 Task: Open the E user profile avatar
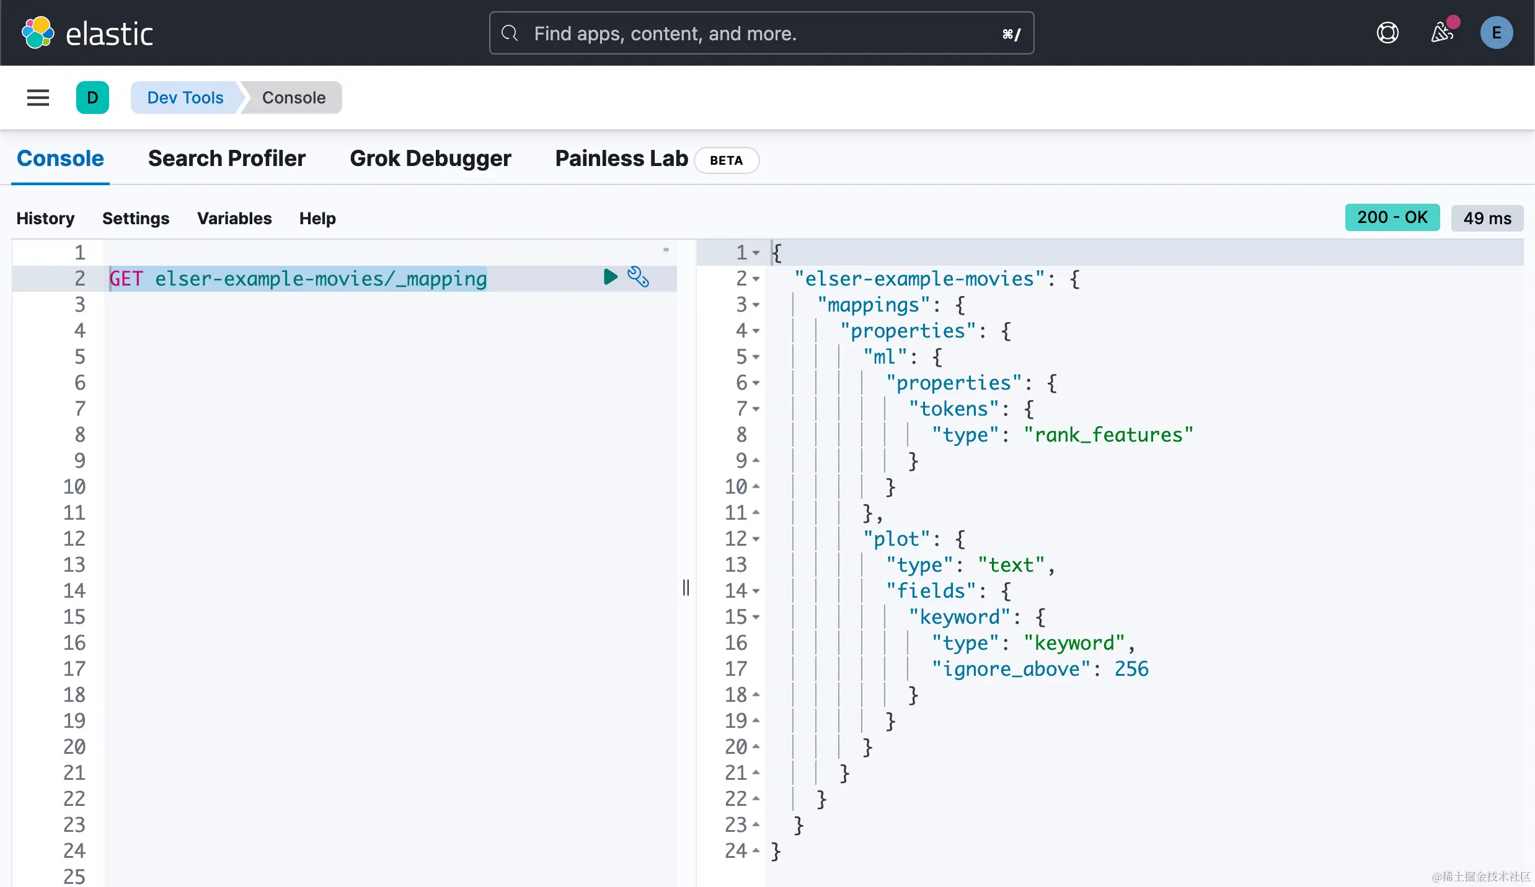click(x=1496, y=33)
